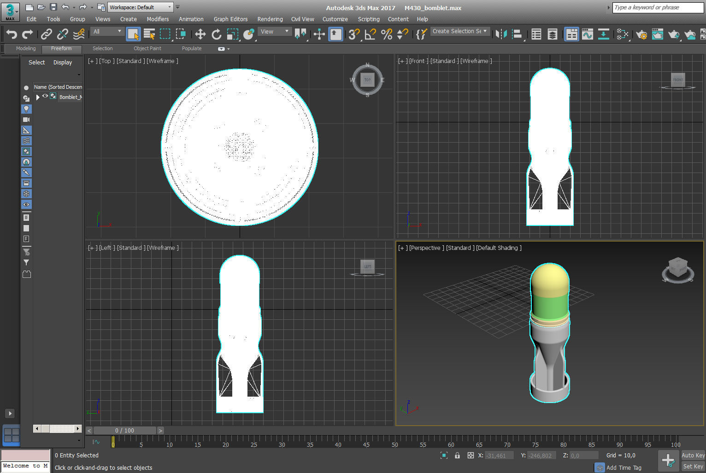Click Use Pivot Point Center button

(x=300, y=34)
